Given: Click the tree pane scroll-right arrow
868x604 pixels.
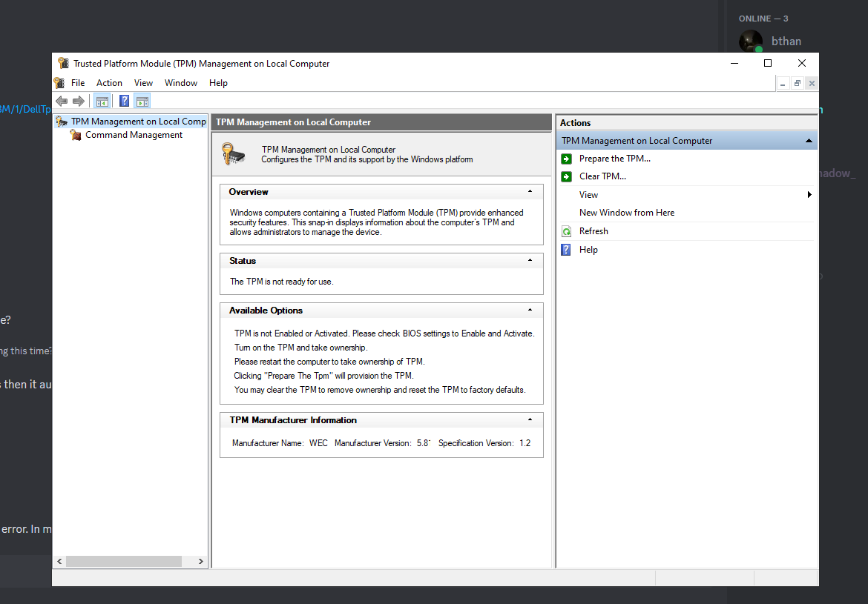Looking at the screenshot, I should tap(201, 562).
